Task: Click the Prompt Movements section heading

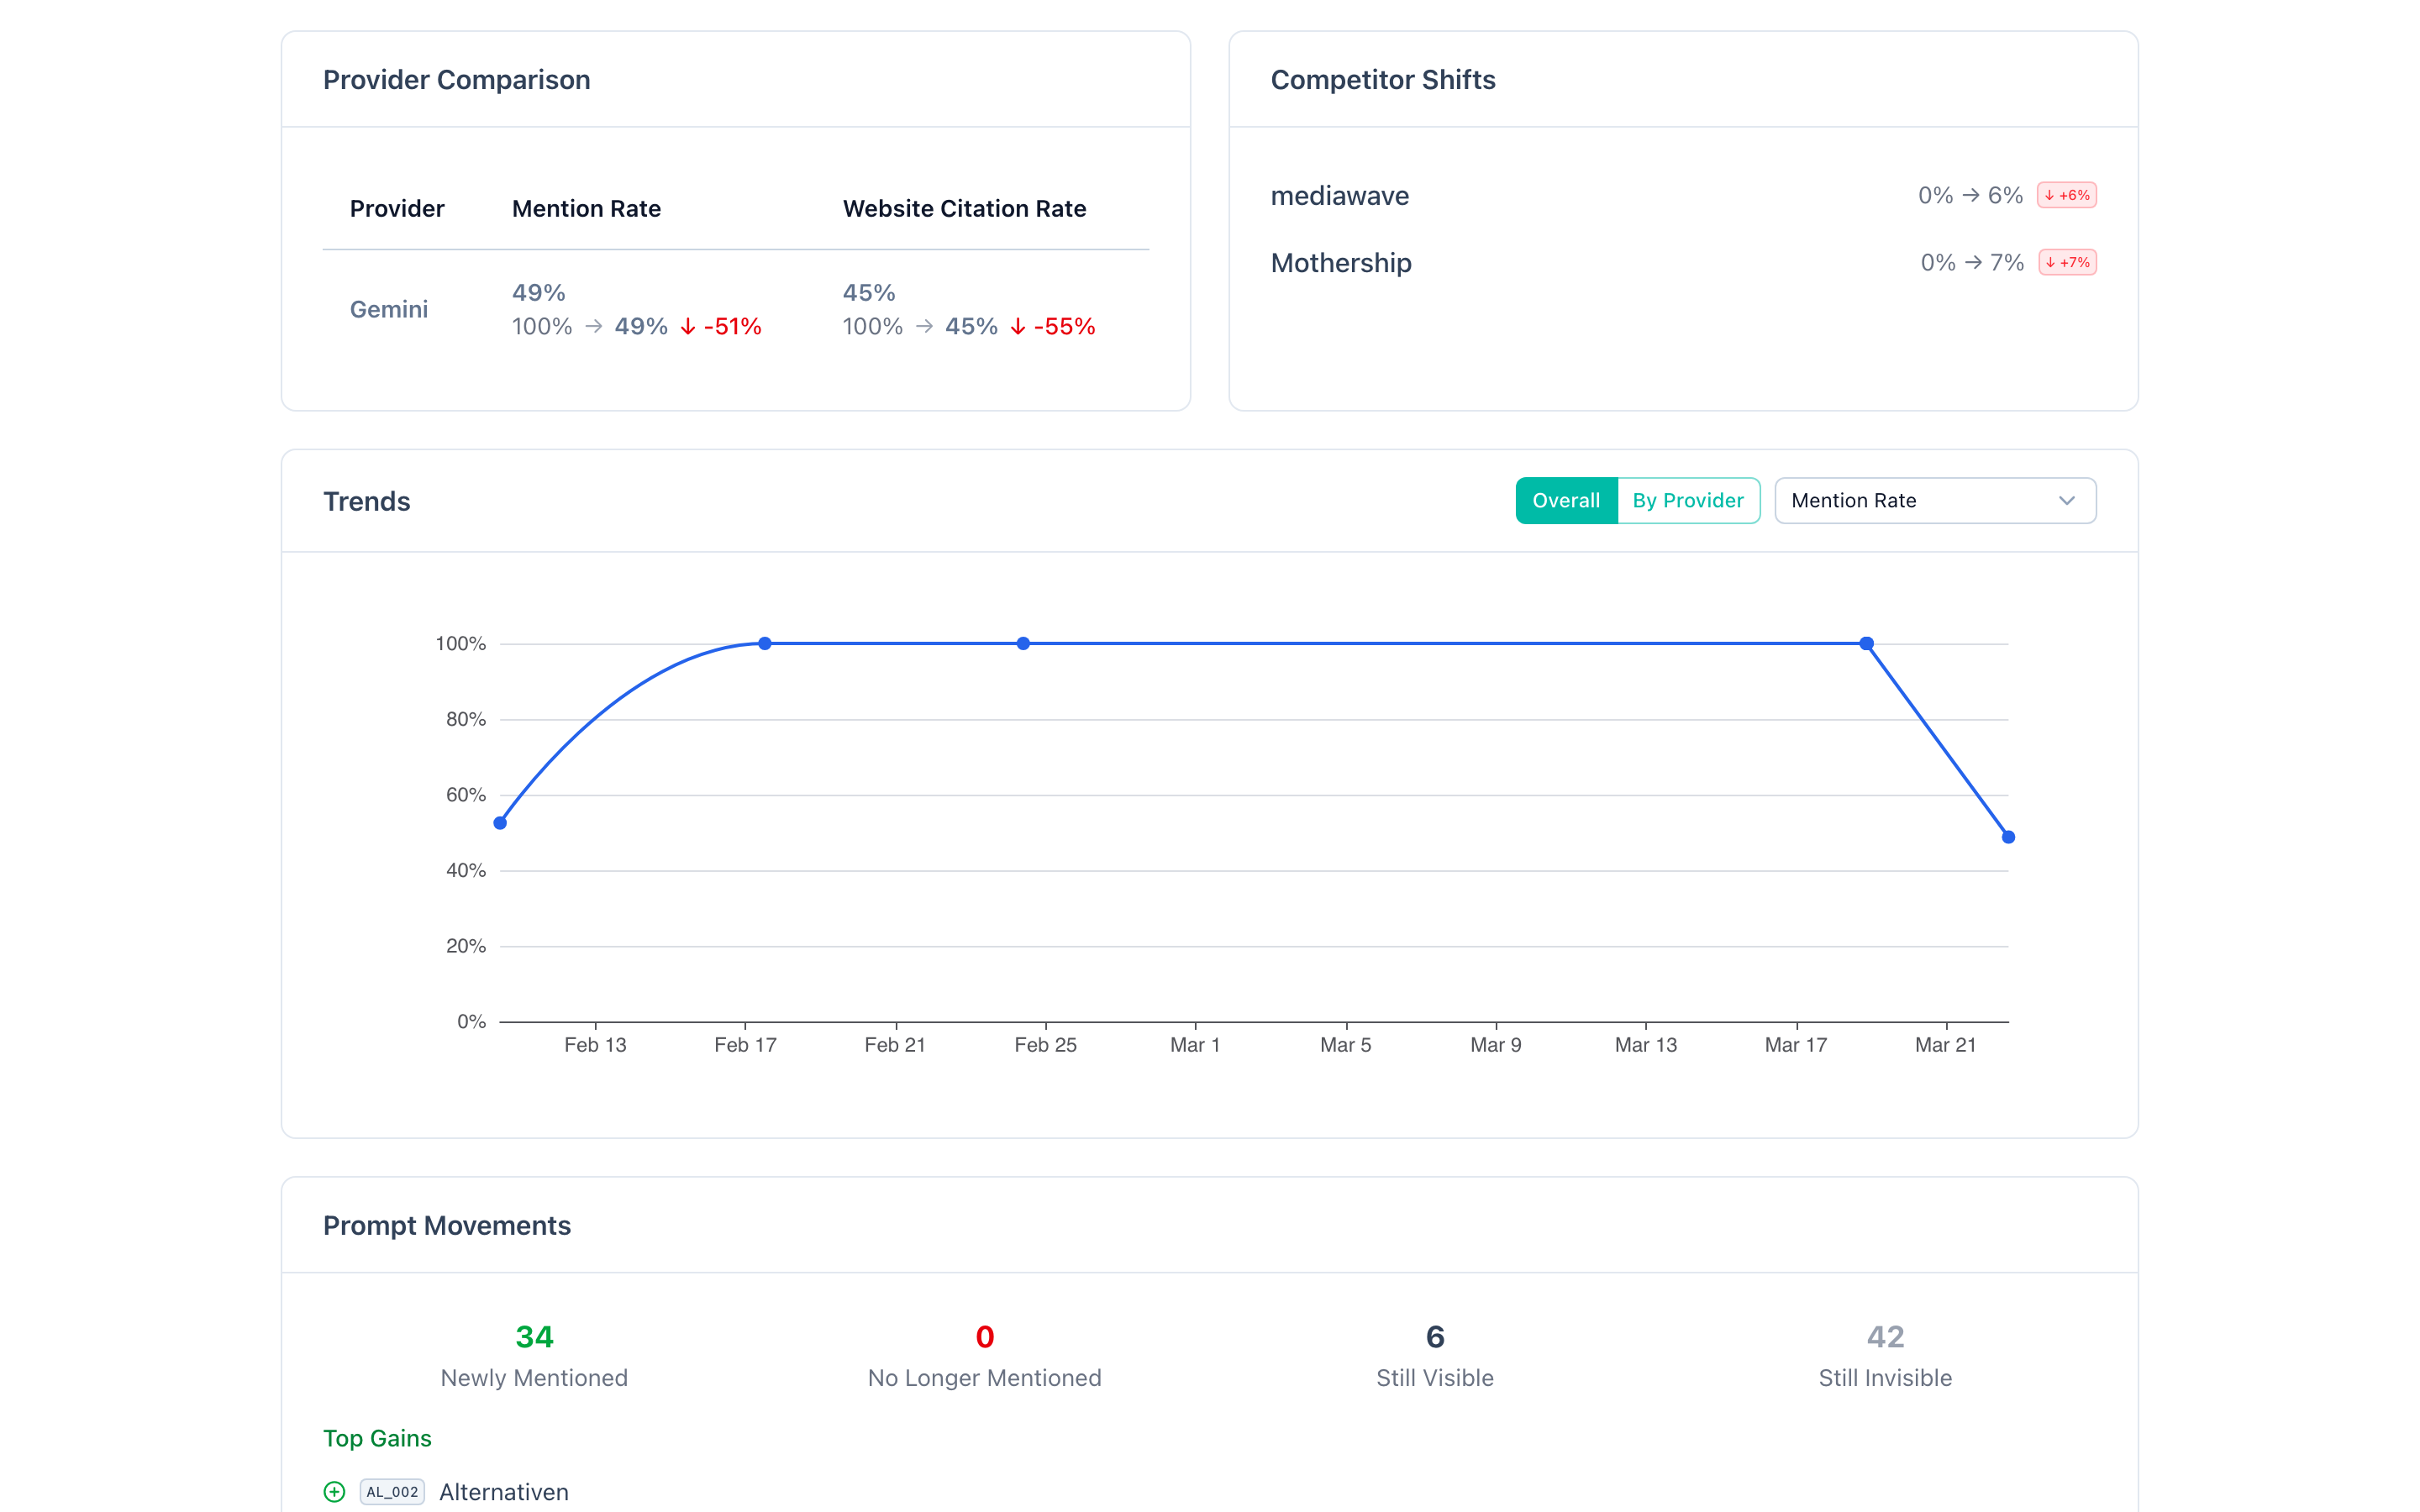Action: (447, 1225)
